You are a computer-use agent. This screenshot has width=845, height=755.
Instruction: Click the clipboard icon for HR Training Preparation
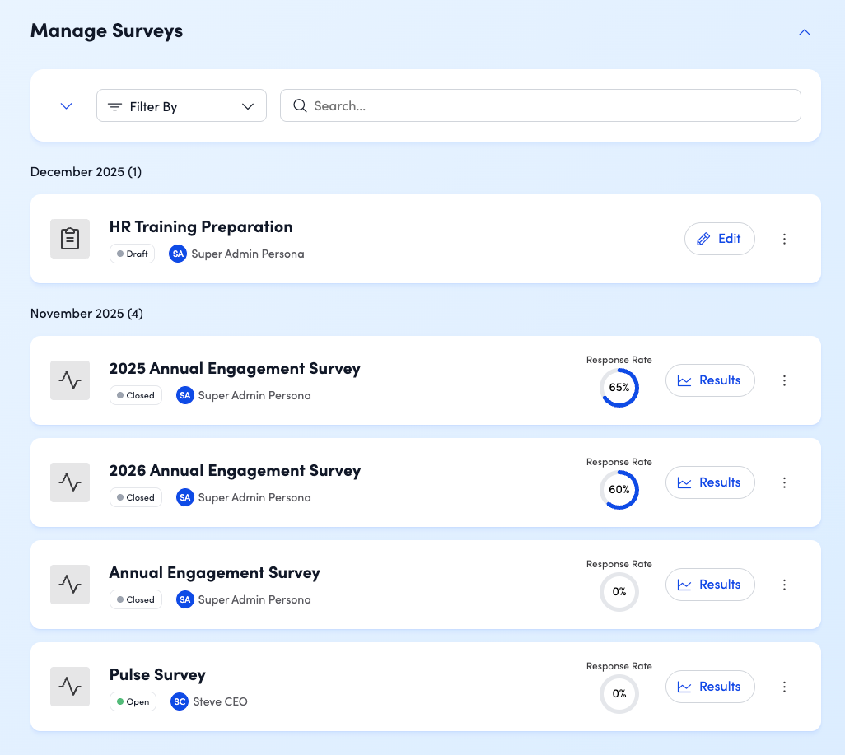[x=70, y=239]
